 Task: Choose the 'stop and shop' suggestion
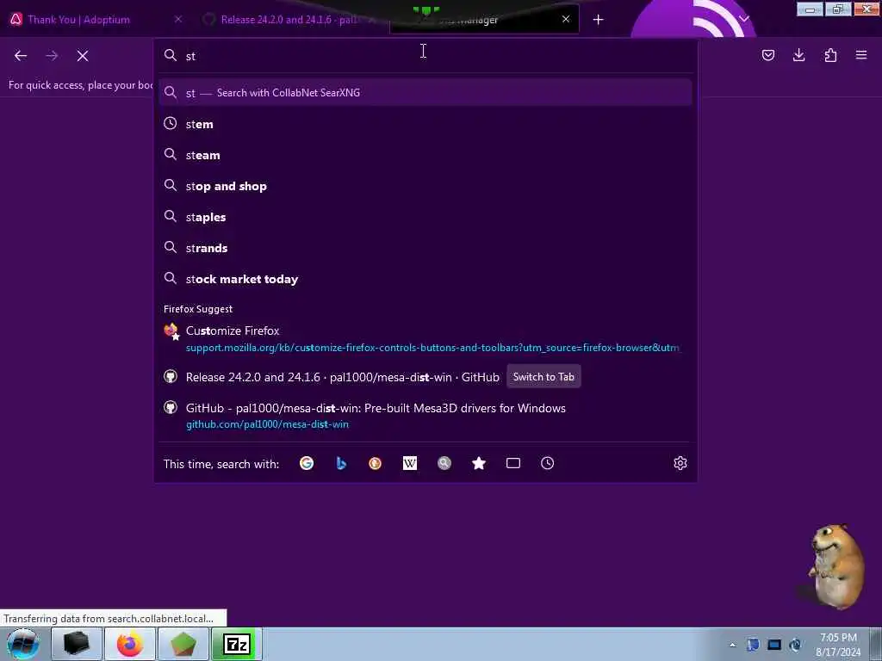click(425, 186)
